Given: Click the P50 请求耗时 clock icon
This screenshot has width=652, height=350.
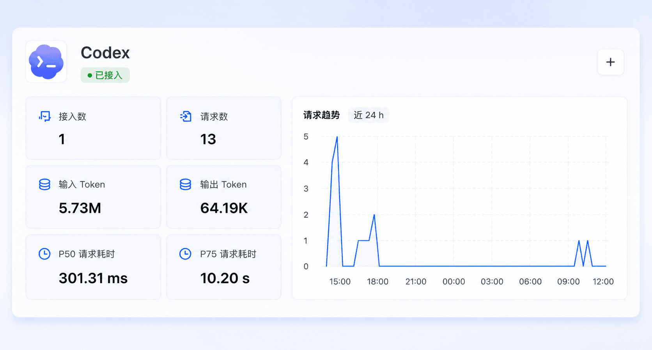Looking at the screenshot, I should [44, 254].
